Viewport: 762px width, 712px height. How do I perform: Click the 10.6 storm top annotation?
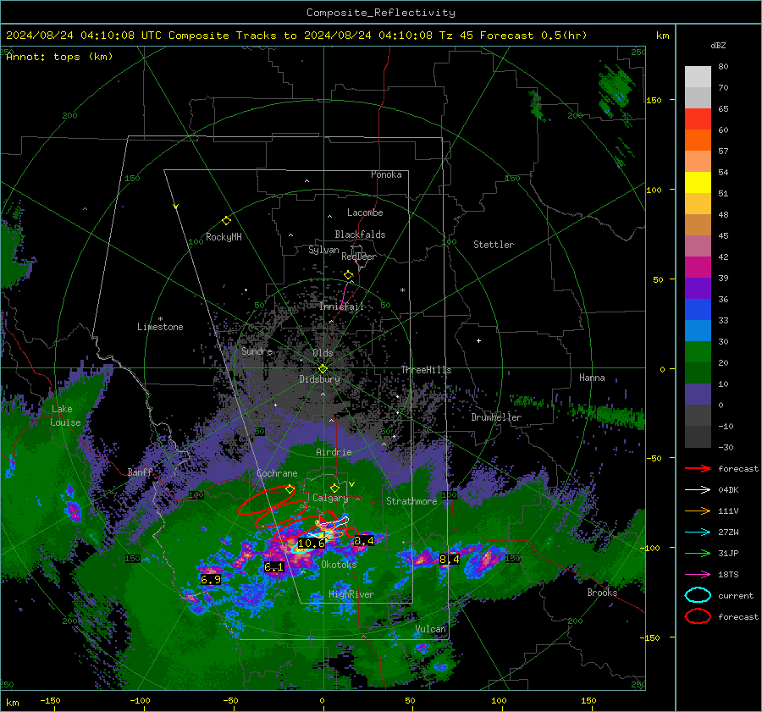click(x=311, y=544)
